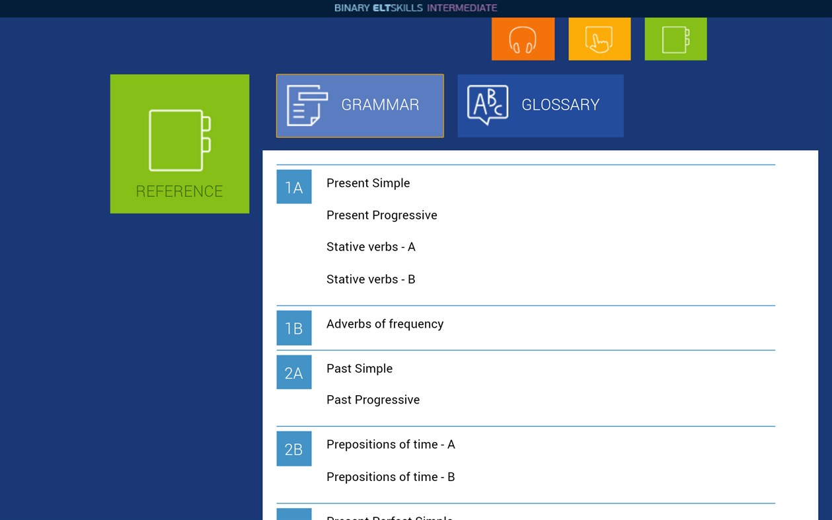832x520 pixels.
Task: Select the 1B unit badge
Action: point(293,328)
